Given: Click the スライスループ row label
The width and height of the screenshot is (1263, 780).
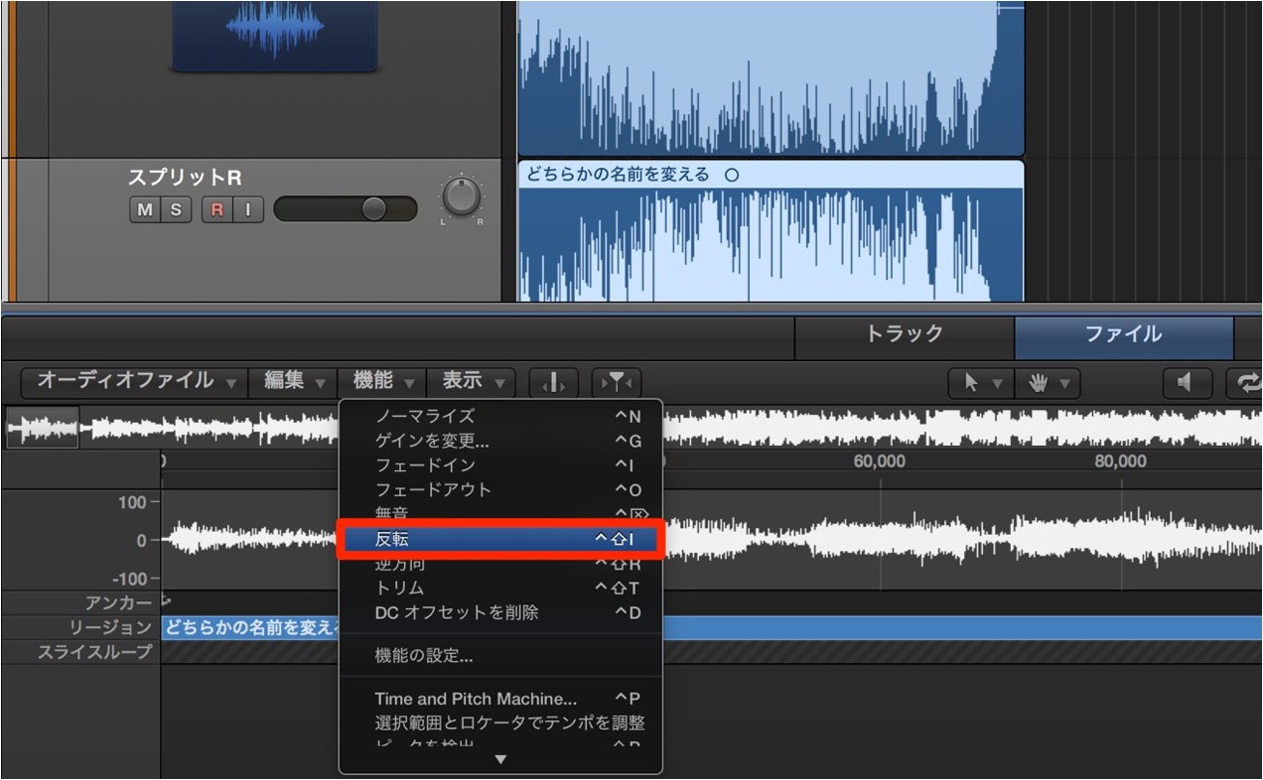Looking at the screenshot, I should pyautogui.click(x=94, y=652).
